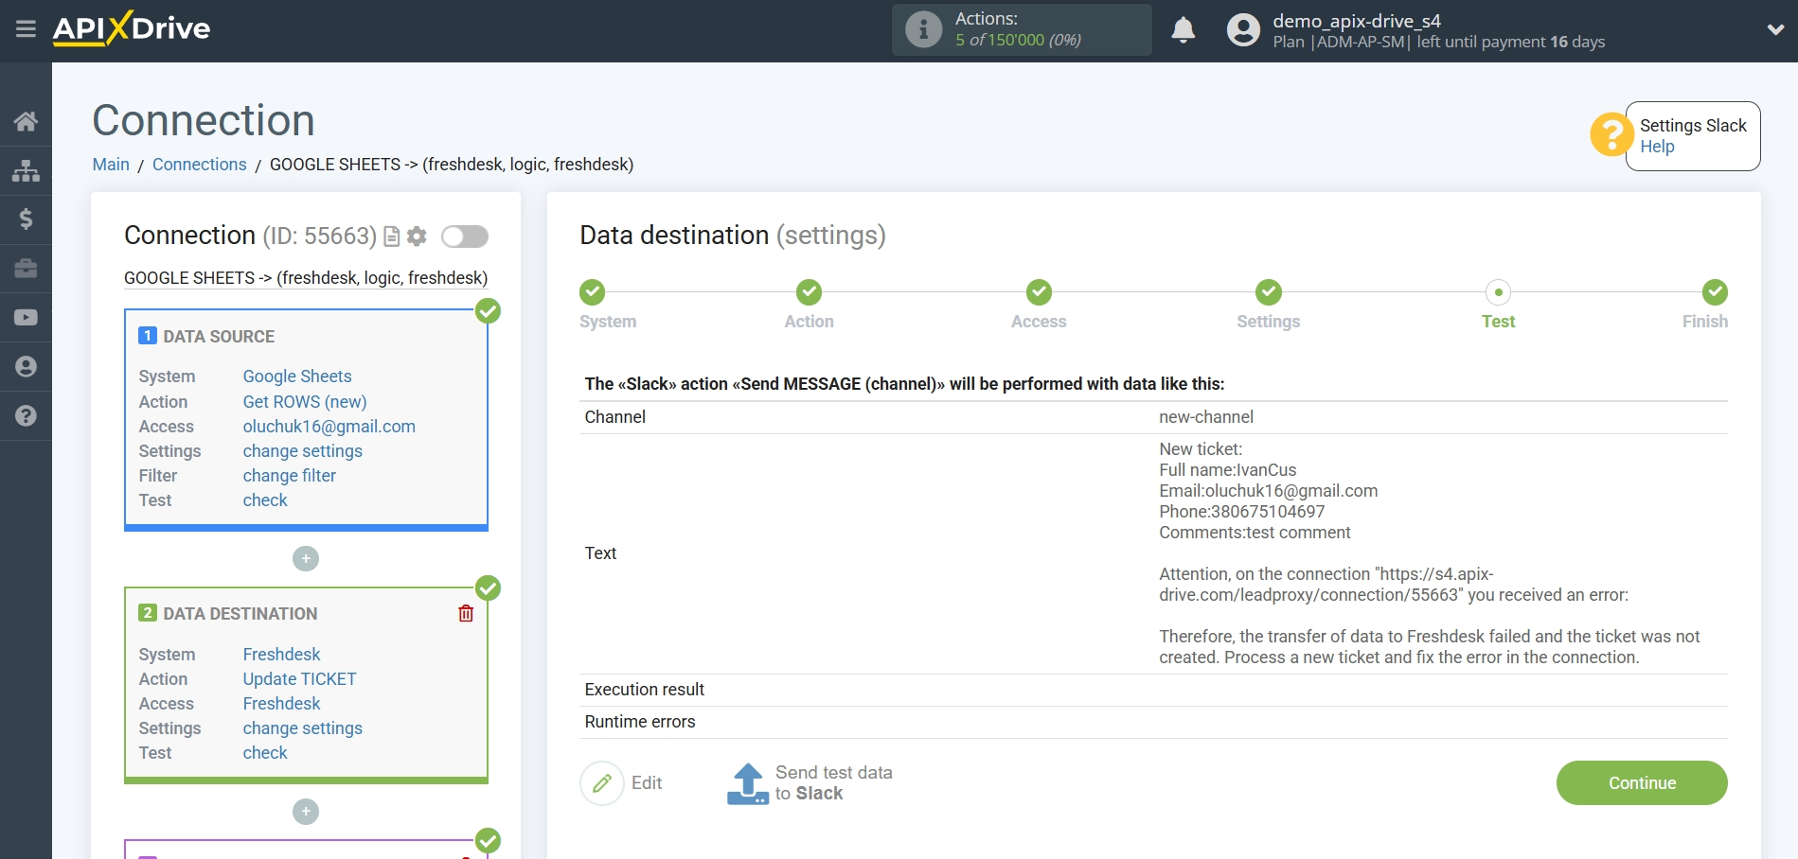Open the notifications bell

pos(1183,30)
